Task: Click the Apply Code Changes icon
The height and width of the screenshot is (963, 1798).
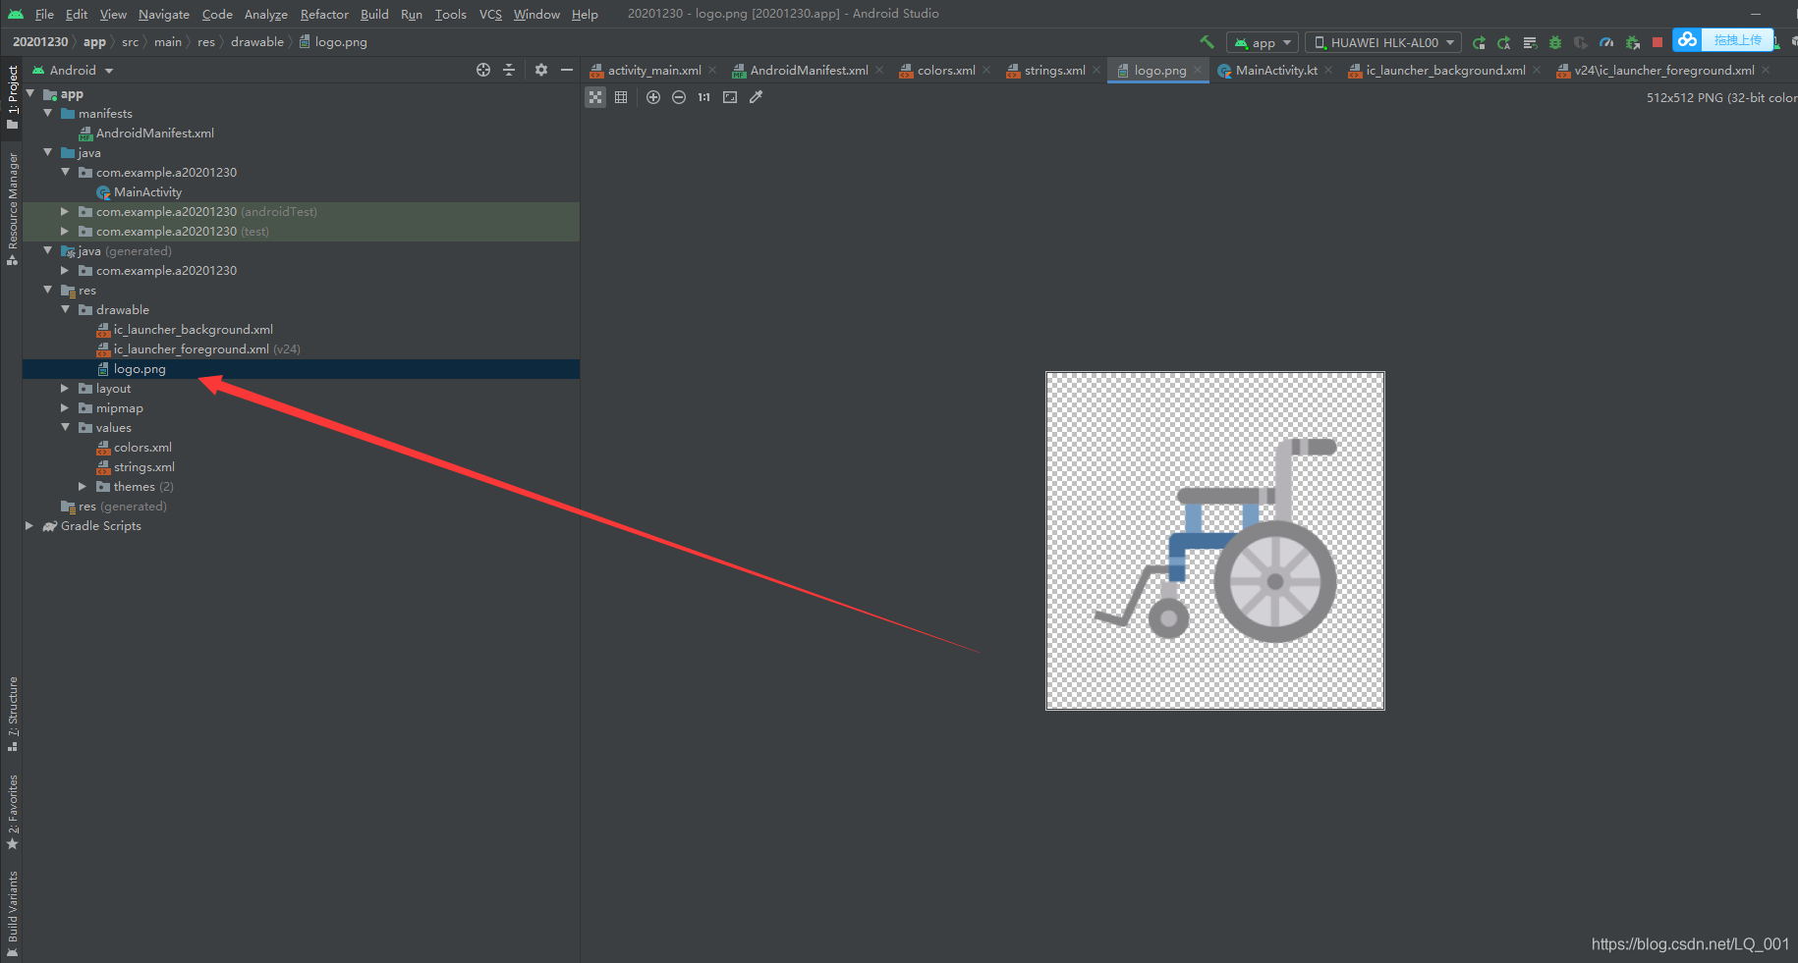Action: pos(1530,42)
